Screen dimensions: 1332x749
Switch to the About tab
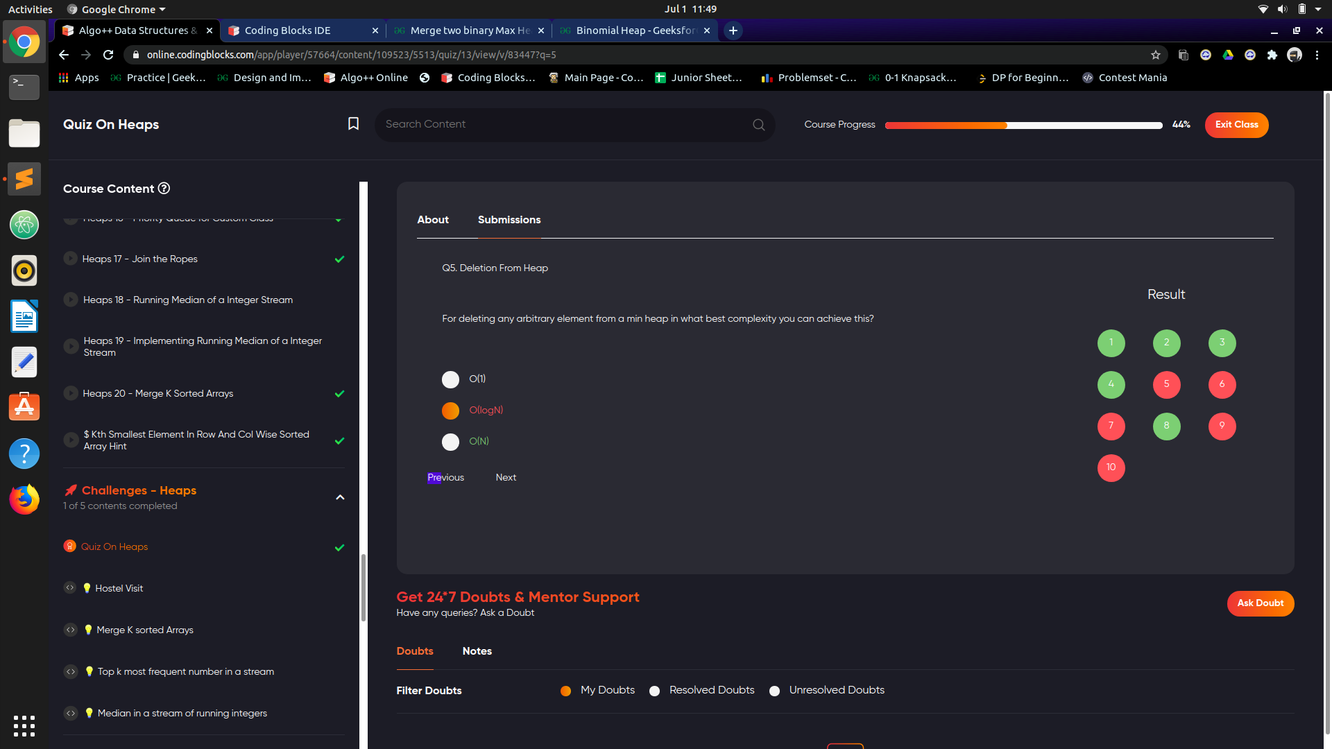(x=433, y=220)
